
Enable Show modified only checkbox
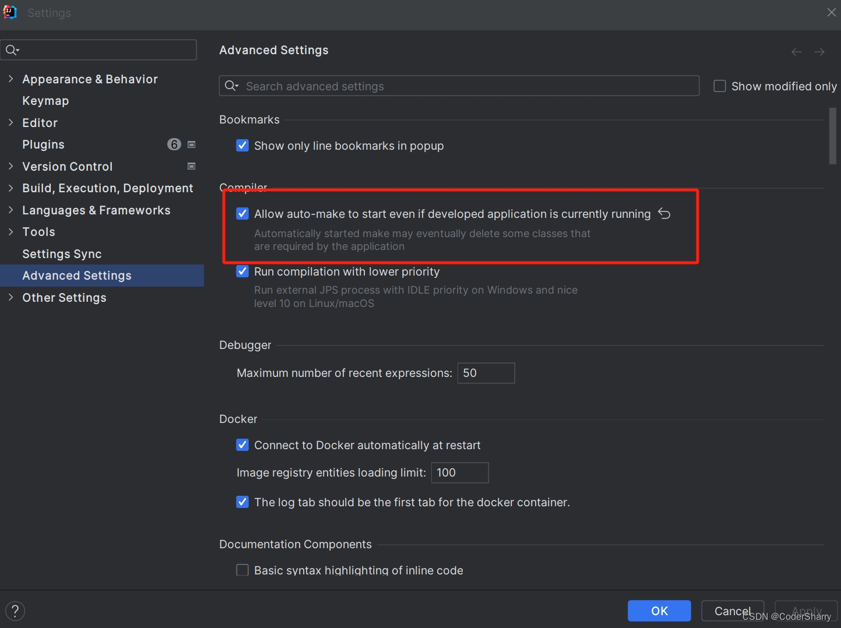720,86
